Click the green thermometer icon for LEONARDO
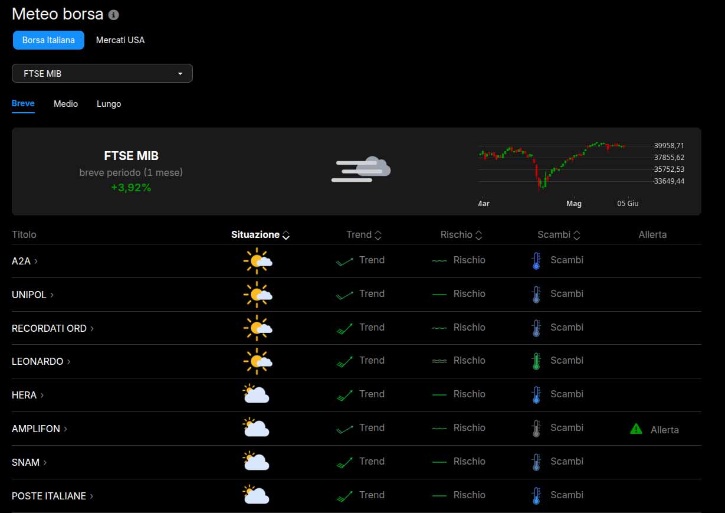Image resolution: width=725 pixels, height=513 pixels. click(x=536, y=361)
